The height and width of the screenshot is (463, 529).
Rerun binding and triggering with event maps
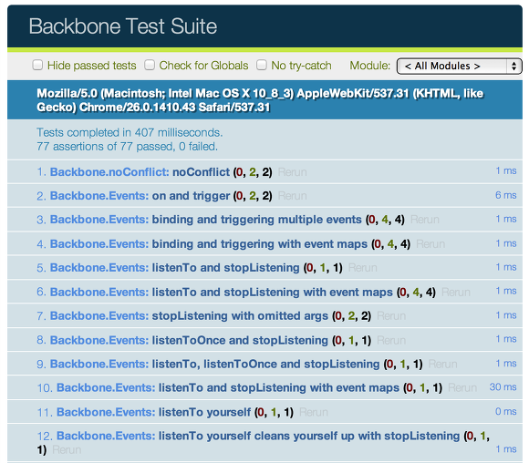point(430,244)
